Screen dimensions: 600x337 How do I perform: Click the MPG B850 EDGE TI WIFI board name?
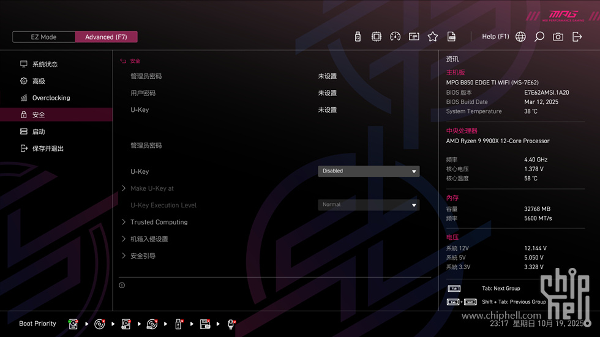pos(492,83)
